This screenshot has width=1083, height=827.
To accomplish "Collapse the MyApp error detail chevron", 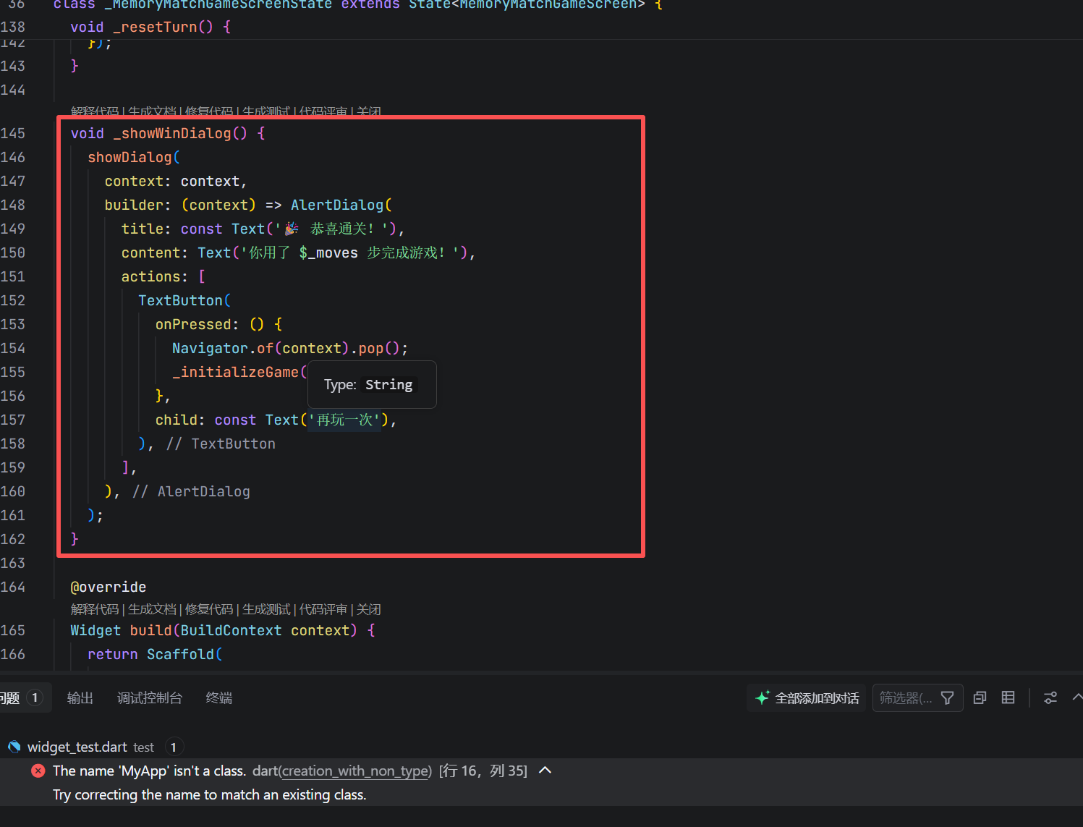I will [545, 771].
